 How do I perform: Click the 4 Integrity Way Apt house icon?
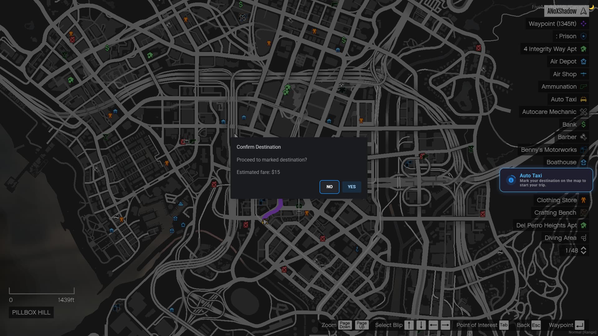(x=583, y=49)
